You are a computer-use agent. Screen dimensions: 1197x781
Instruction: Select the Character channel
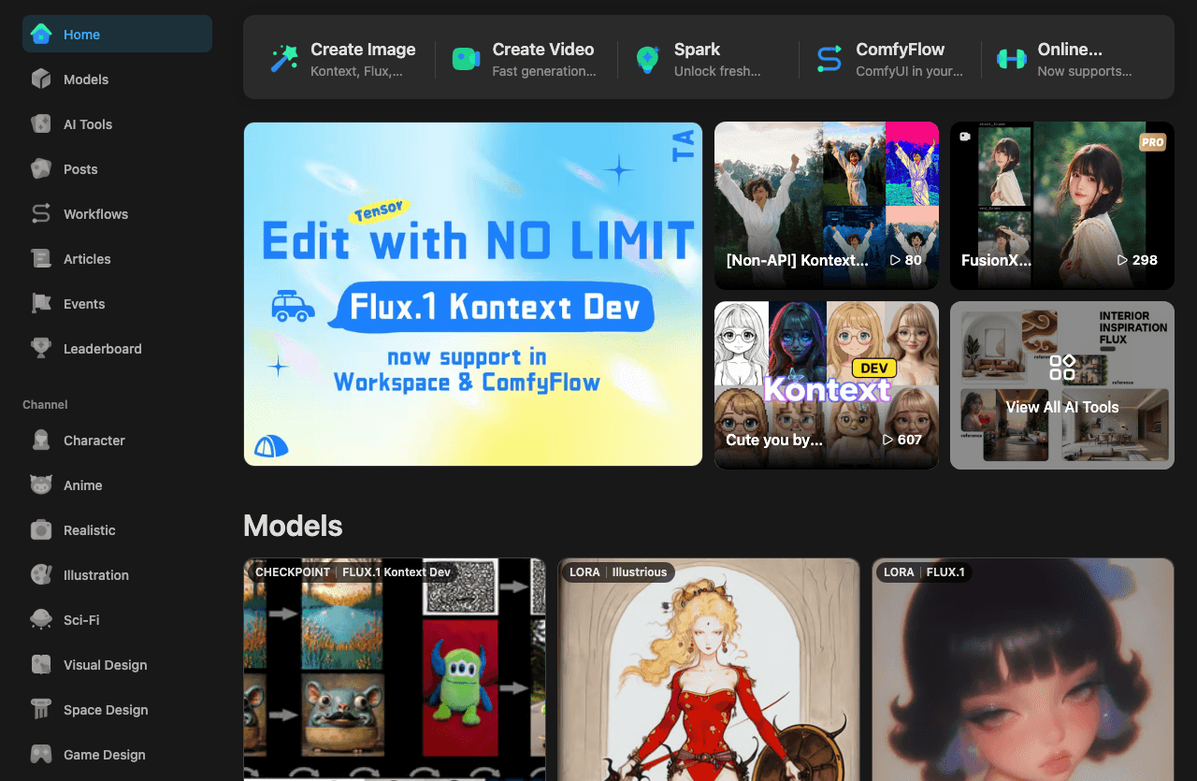click(94, 441)
